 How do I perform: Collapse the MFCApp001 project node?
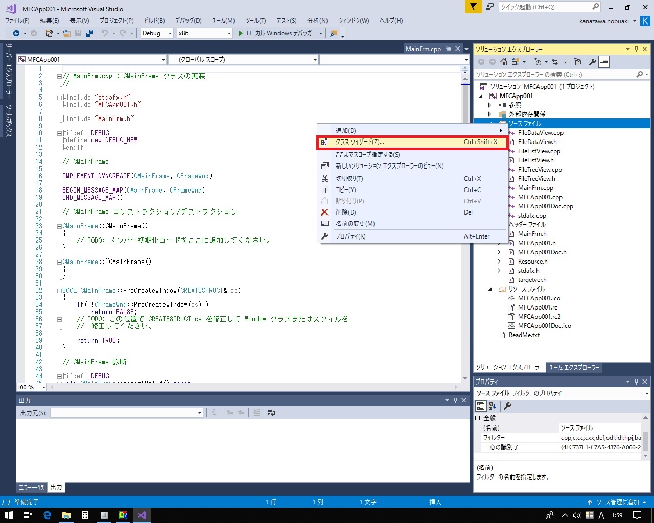coord(481,96)
